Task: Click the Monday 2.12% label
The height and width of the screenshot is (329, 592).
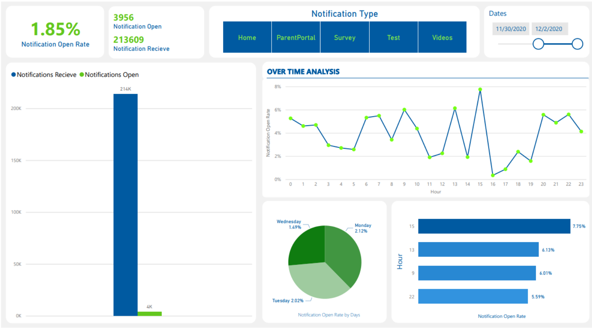Action: click(x=363, y=228)
